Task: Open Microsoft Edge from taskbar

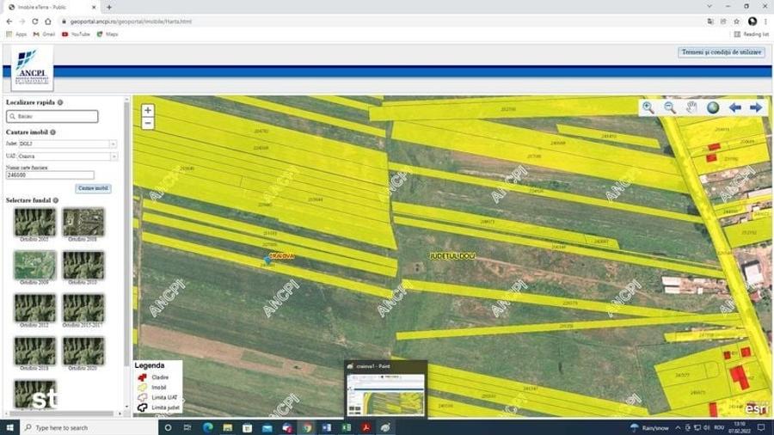Action: [x=207, y=427]
